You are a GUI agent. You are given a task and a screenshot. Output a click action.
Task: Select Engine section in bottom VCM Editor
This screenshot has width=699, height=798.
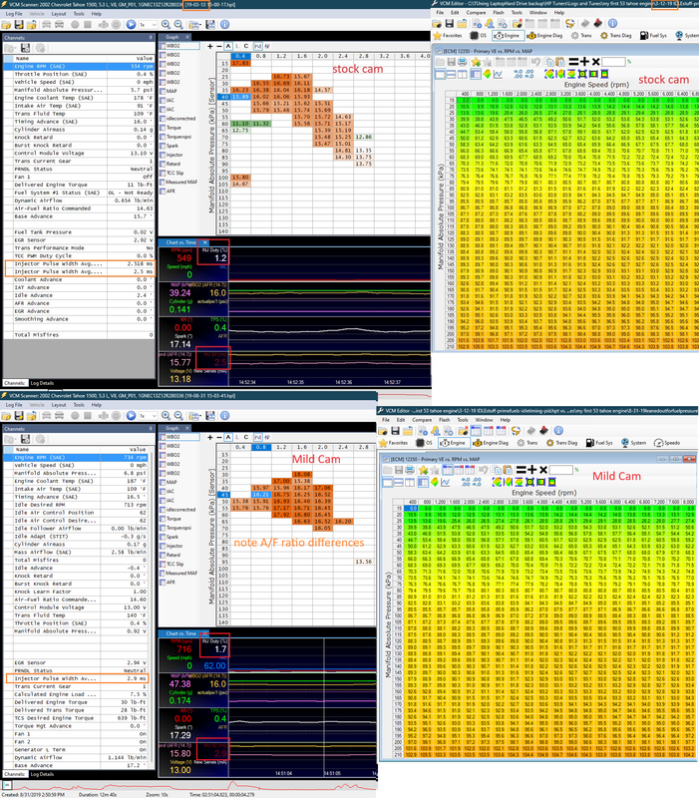click(x=454, y=443)
